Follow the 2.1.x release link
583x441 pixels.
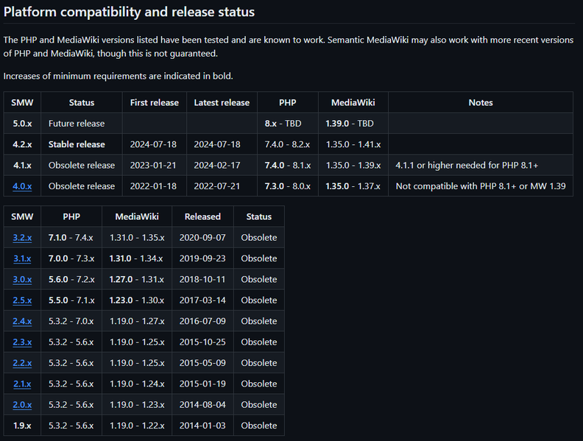coord(22,384)
